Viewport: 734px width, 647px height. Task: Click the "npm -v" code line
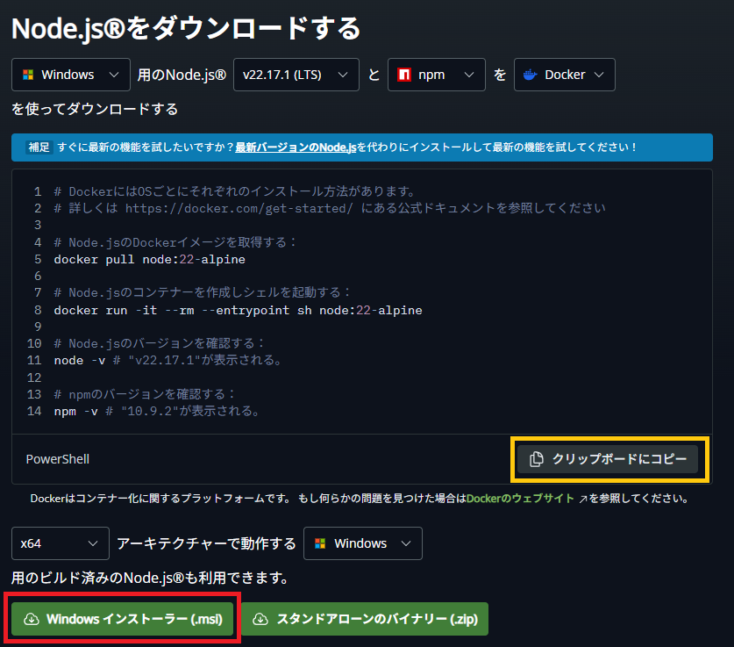[x=156, y=412]
